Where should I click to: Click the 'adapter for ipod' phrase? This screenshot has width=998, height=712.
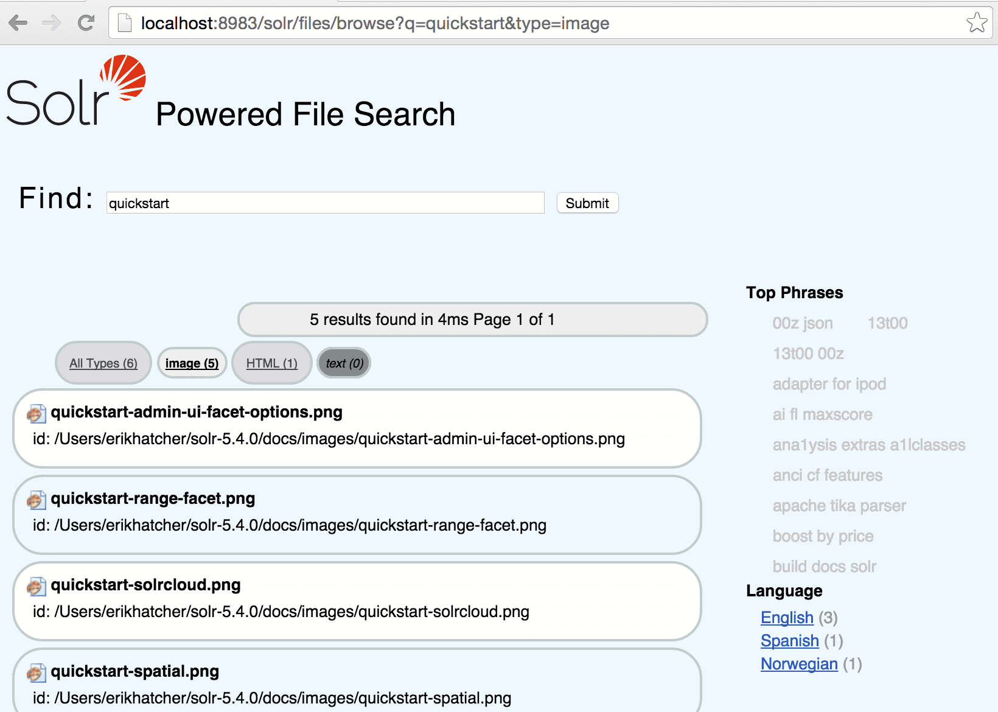pos(829,384)
